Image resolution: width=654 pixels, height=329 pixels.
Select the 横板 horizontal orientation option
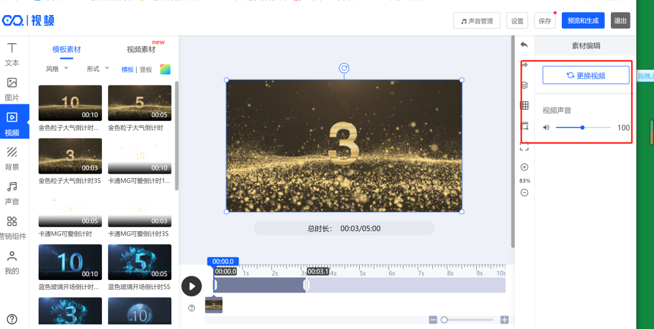(x=127, y=69)
